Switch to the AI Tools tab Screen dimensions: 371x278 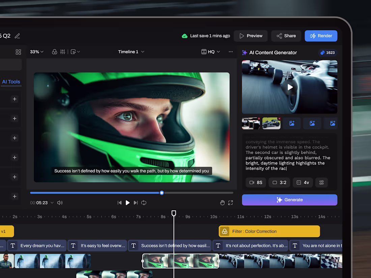click(11, 82)
